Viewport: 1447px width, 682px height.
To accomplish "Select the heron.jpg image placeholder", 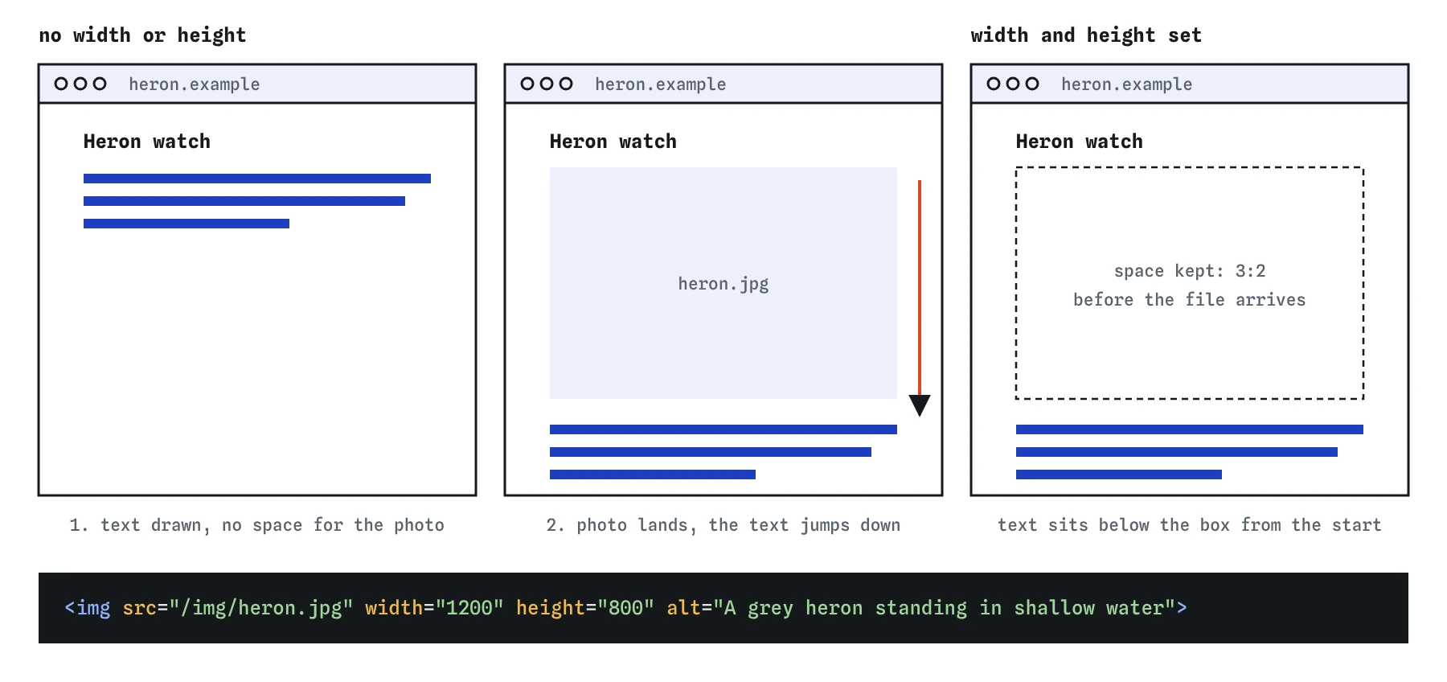I will click(723, 283).
